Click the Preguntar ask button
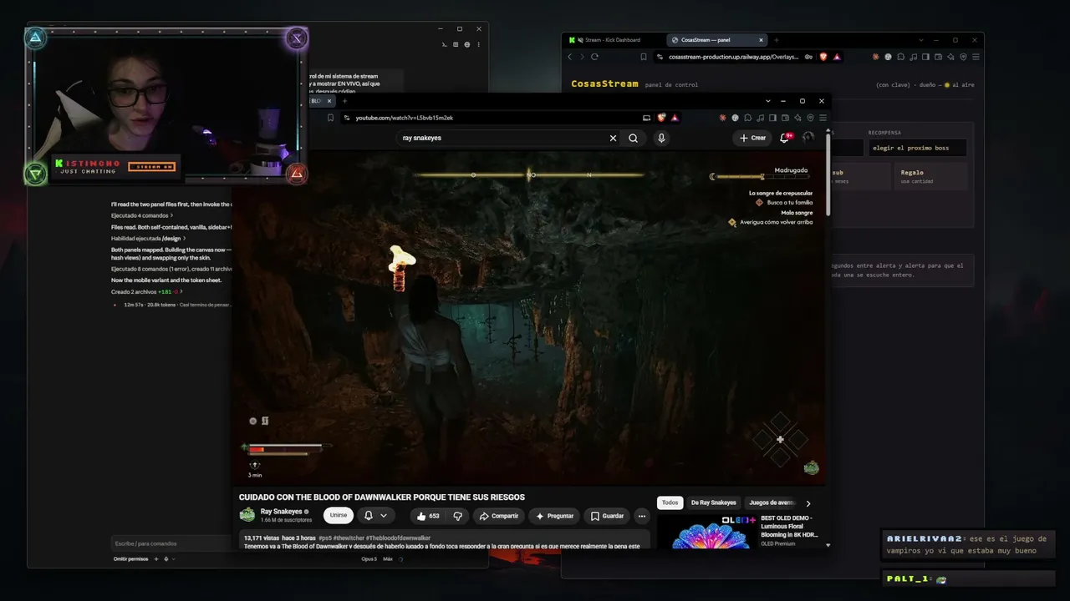This screenshot has width=1070, height=601. [554, 516]
